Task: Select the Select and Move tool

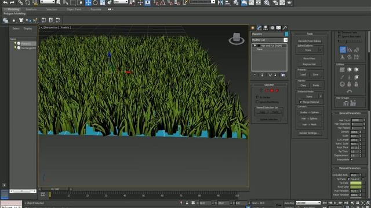Action: 88,2
